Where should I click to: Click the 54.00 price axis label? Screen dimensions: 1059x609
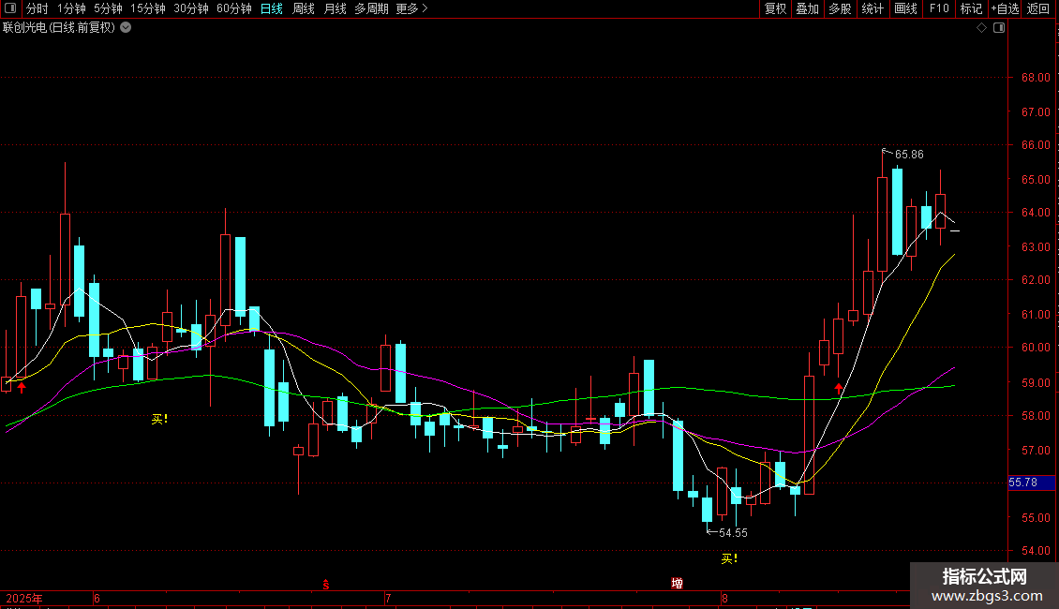click(x=1036, y=551)
